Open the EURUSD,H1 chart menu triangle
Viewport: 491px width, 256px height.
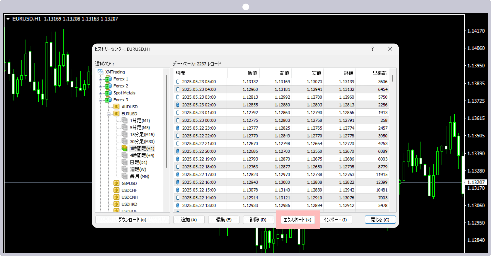pyautogui.click(x=8, y=19)
